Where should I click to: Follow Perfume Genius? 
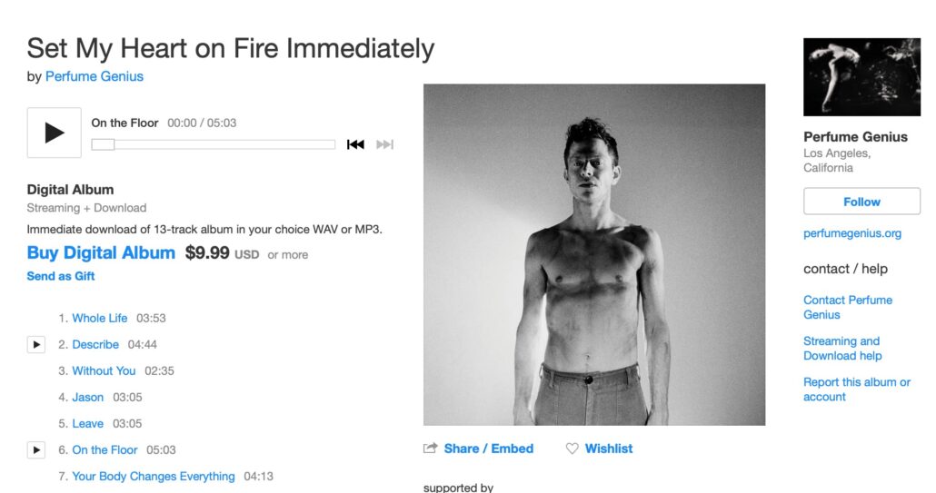(x=861, y=202)
